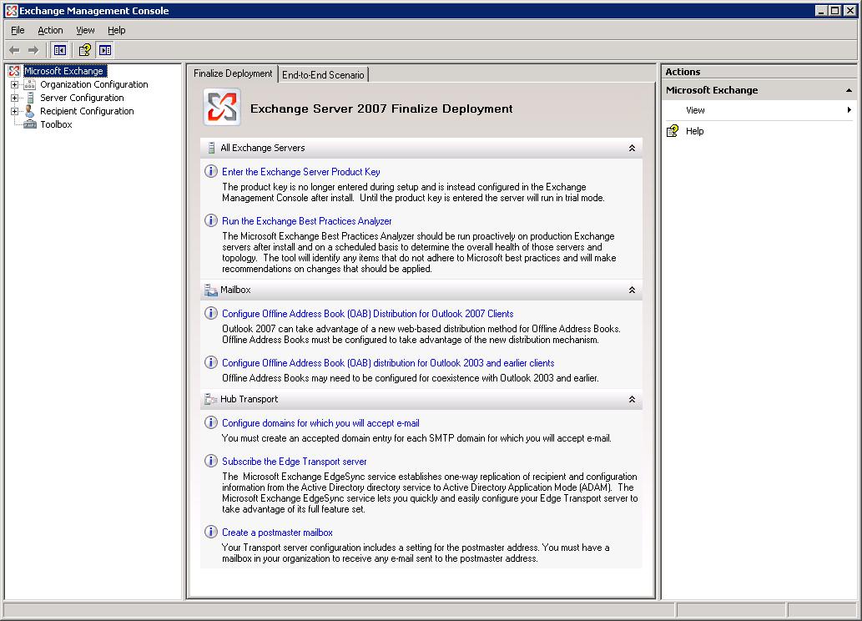Collapse the Hub Transport section
Screen dimensions: 862x621
pos(633,399)
